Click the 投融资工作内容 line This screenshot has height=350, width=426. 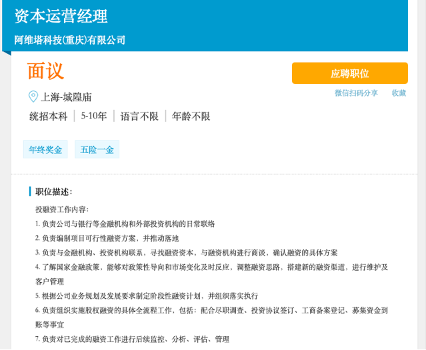tap(61, 209)
